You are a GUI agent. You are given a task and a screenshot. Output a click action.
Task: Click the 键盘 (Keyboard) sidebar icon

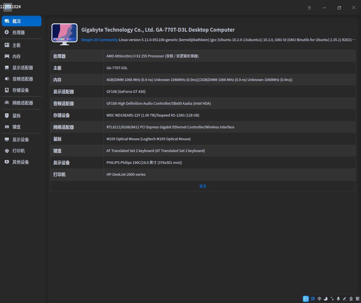[7, 127]
